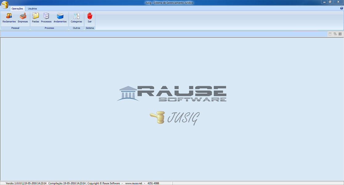Click the 4351-4088 phone number text
344x185 pixels.
(154, 183)
